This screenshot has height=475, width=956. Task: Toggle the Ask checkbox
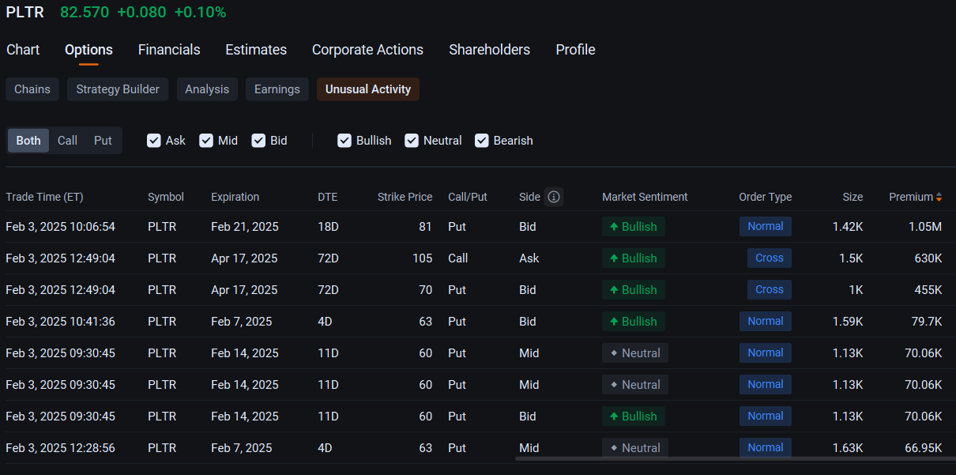click(x=154, y=141)
